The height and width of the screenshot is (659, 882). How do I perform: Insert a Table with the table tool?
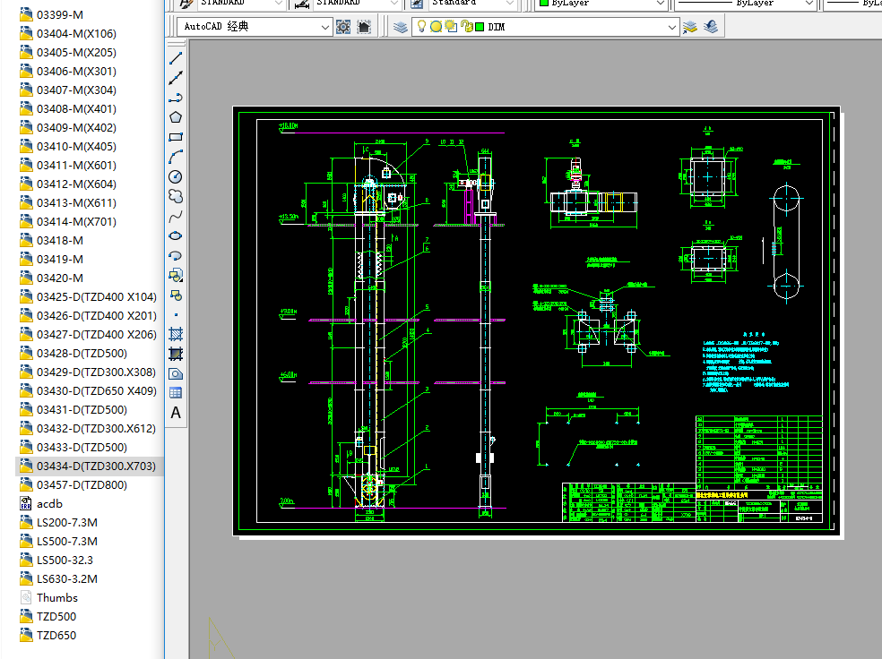(x=176, y=393)
